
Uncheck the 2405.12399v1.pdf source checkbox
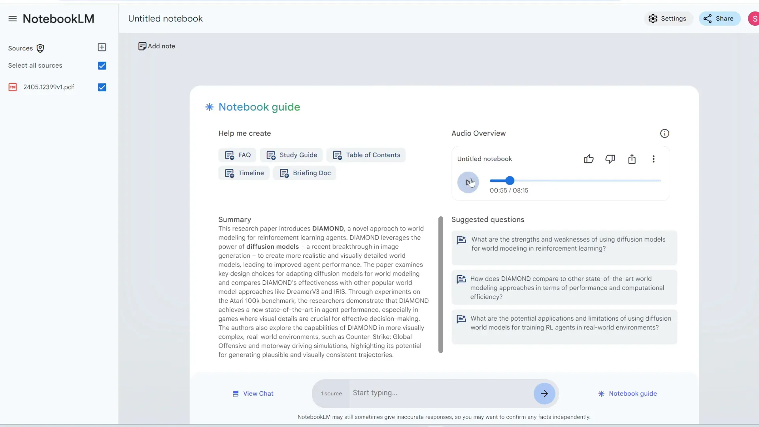click(x=102, y=87)
